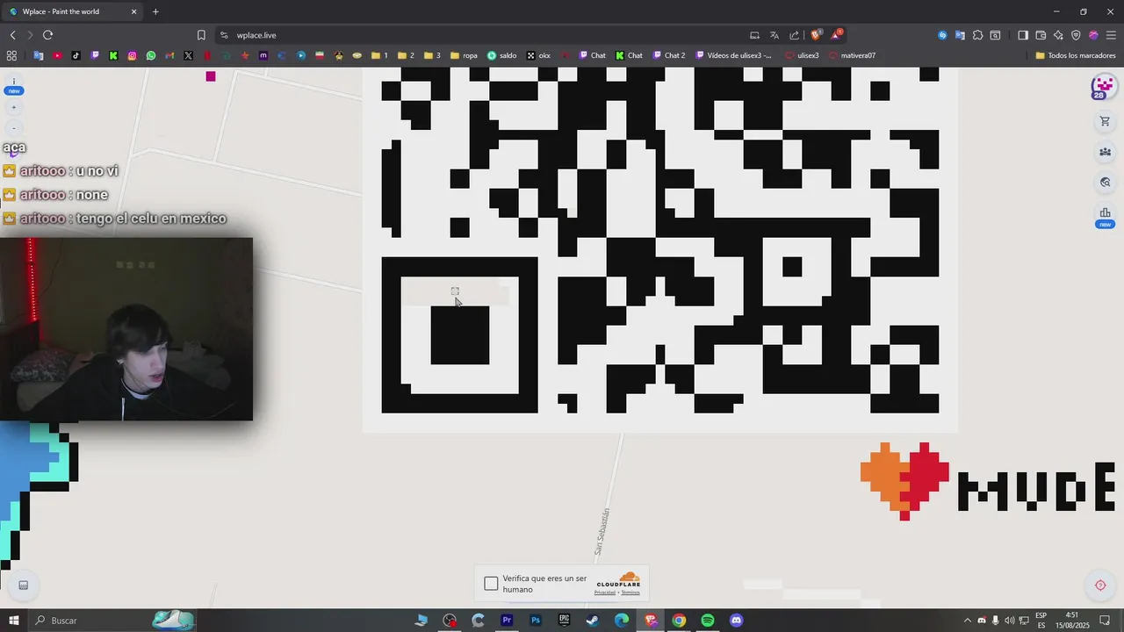Open the okx bookmark
Image resolution: width=1124 pixels, height=632 pixels.
point(538,55)
